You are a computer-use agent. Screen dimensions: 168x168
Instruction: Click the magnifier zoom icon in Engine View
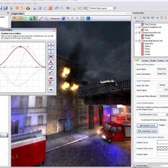[x=46, y=19]
